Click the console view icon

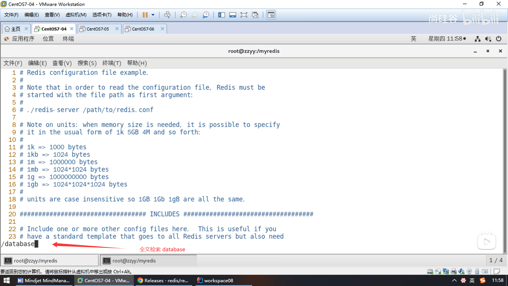tap(271, 15)
